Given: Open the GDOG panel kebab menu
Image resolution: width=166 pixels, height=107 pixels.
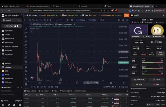Looking at the screenshot, I should pos(163,15).
